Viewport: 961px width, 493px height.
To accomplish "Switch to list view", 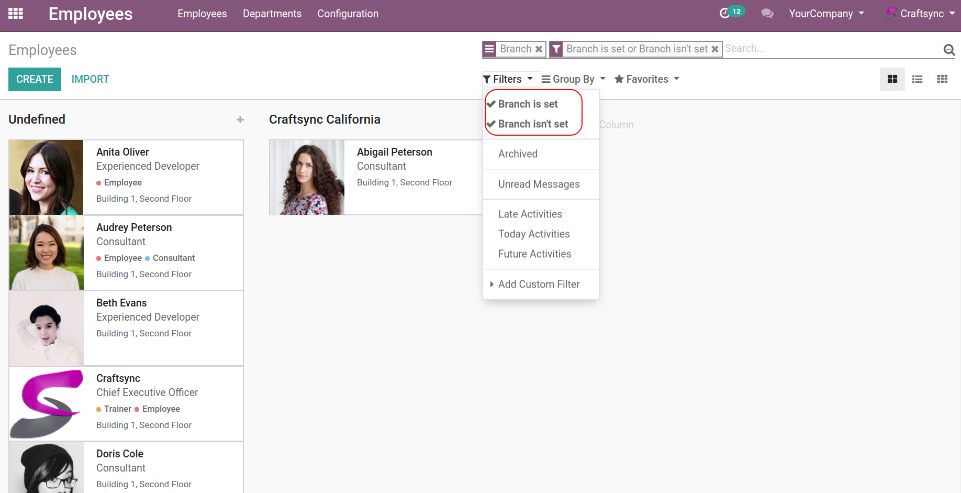I will (x=917, y=79).
